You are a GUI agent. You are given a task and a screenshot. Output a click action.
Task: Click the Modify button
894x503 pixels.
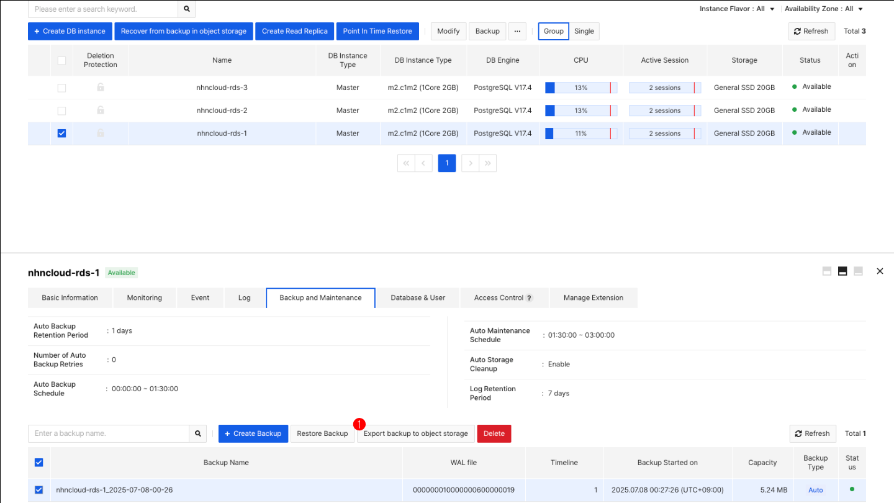[449, 31]
